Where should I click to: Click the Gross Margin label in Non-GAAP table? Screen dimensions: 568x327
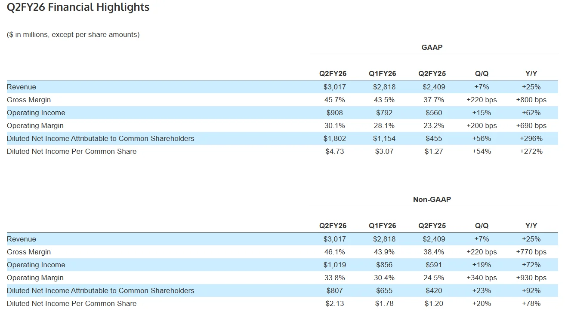[x=29, y=252]
